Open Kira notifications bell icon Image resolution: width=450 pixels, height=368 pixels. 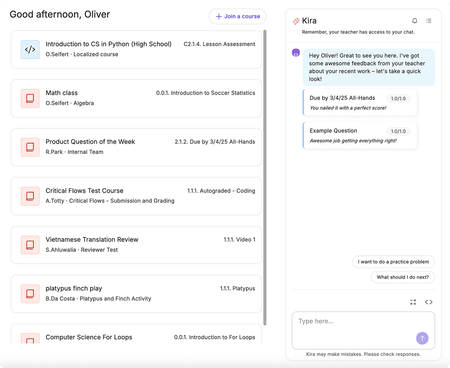coord(415,21)
